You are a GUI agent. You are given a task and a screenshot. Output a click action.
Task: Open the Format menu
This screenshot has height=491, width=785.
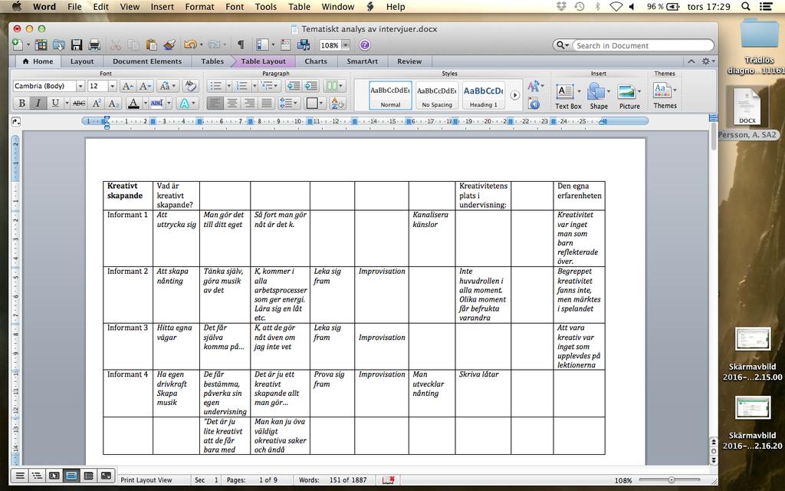click(199, 6)
